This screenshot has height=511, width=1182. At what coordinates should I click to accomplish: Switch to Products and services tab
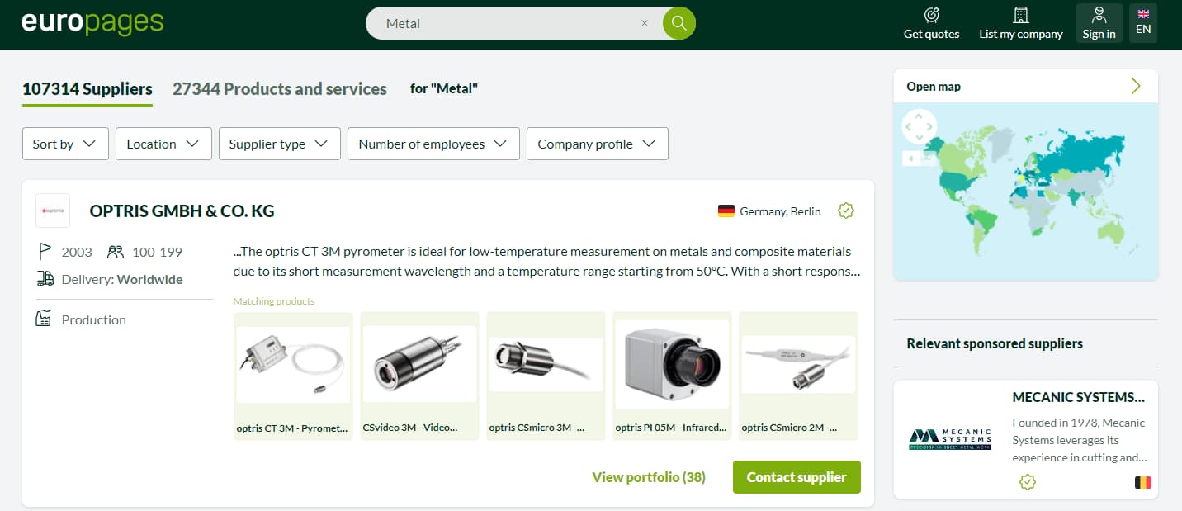point(279,89)
